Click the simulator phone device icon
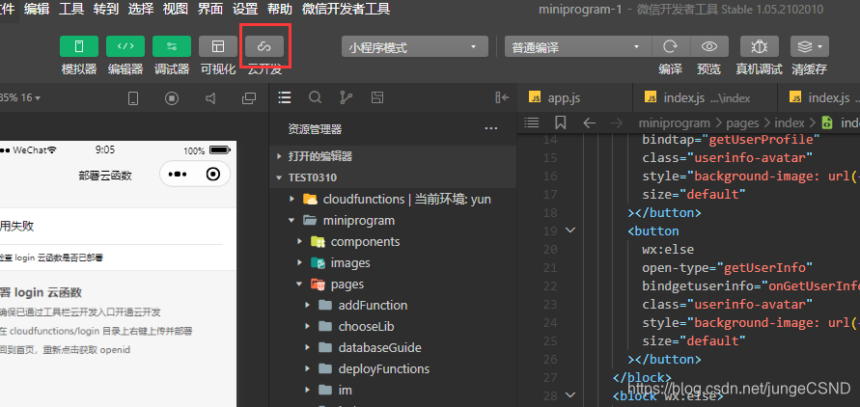The width and height of the screenshot is (860, 407). pos(133,98)
